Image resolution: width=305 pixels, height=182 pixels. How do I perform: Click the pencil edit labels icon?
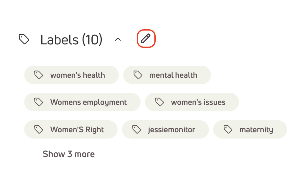coord(146,38)
